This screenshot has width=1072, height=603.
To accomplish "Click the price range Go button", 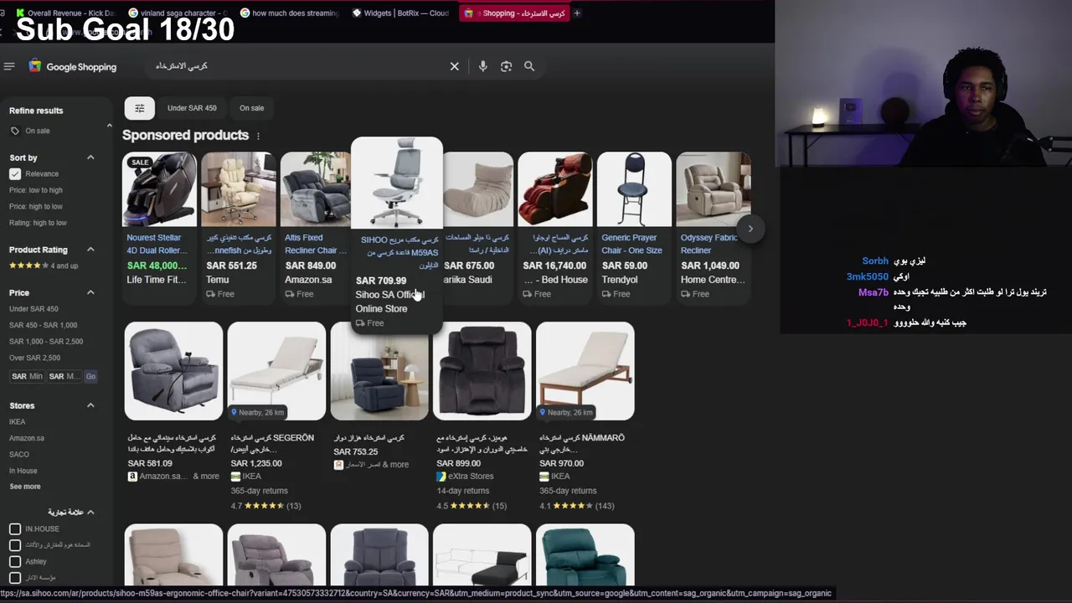I will point(90,376).
